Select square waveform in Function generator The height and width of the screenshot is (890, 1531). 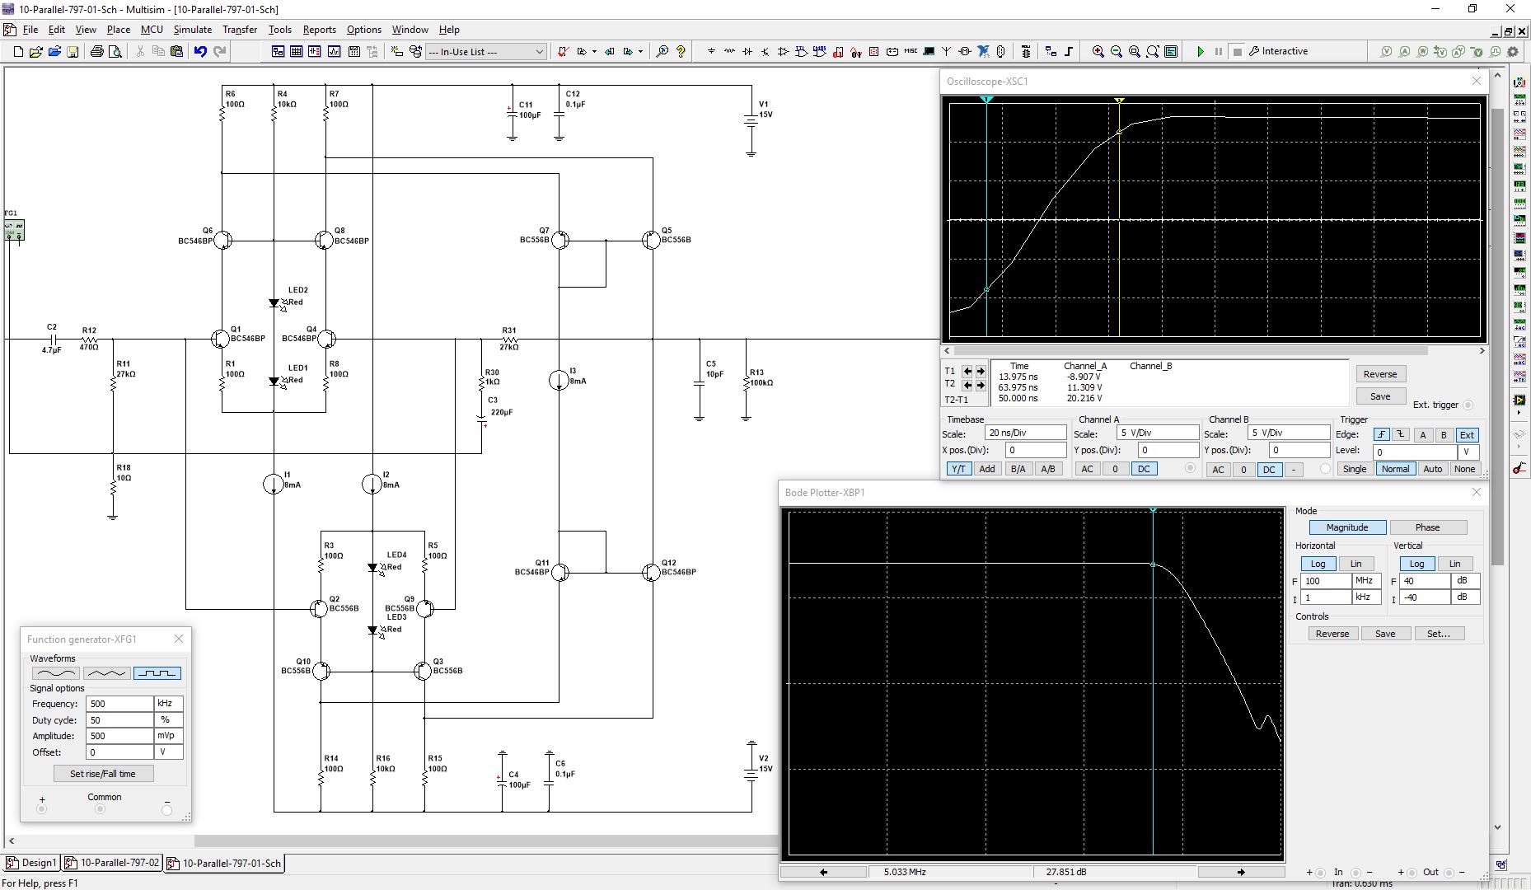(x=157, y=673)
